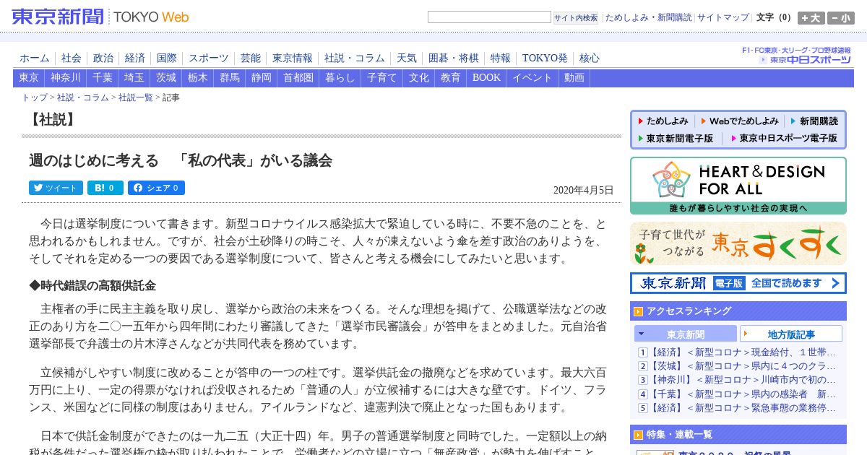Share article via the Twitter ツイート button
This screenshot has height=455, width=867.
point(56,188)
